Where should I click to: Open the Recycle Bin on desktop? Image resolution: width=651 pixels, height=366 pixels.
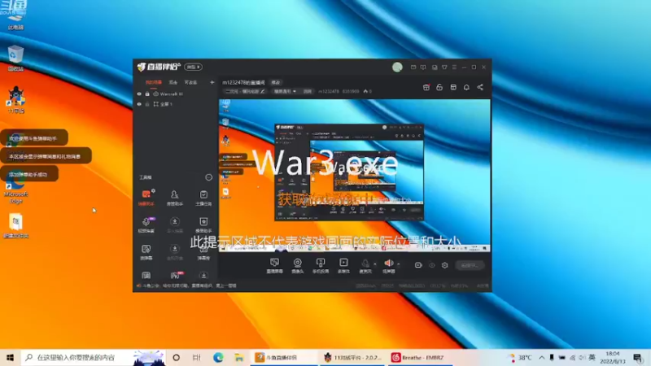point(15,58)
